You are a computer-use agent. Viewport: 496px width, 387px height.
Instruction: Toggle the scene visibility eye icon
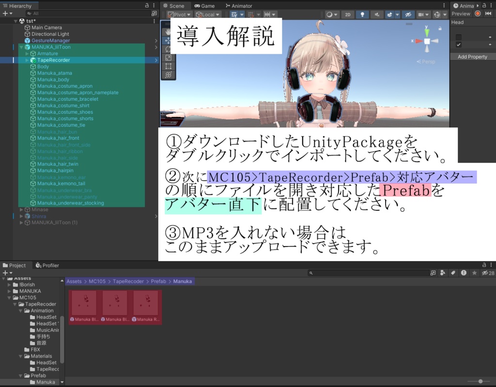click(408, 15)
